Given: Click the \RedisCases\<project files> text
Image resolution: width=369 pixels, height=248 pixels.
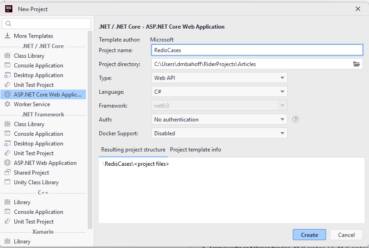Looking at the screenshot, I should click(136, 164).
